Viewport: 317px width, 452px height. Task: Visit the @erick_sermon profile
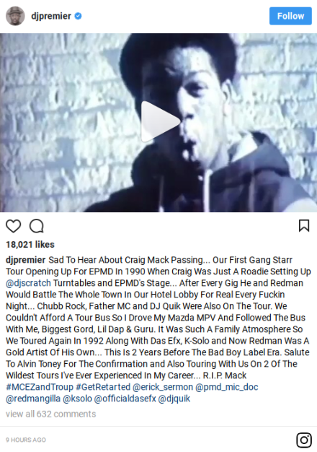pos(163,387)
